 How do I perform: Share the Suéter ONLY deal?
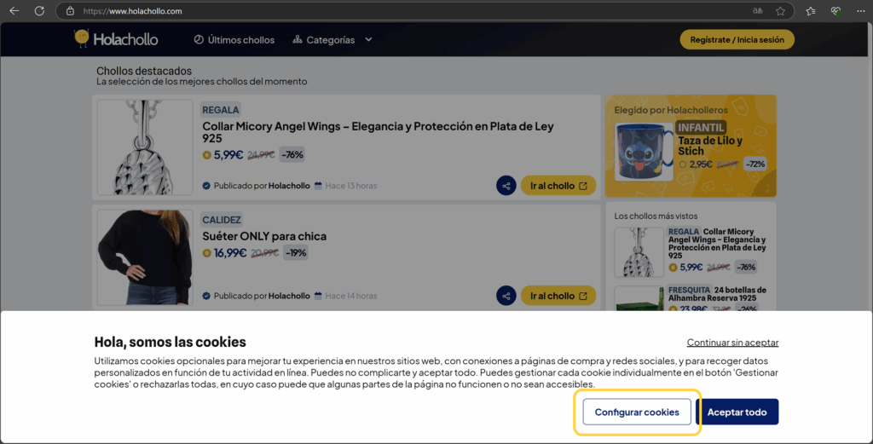(x=506, y=296)
